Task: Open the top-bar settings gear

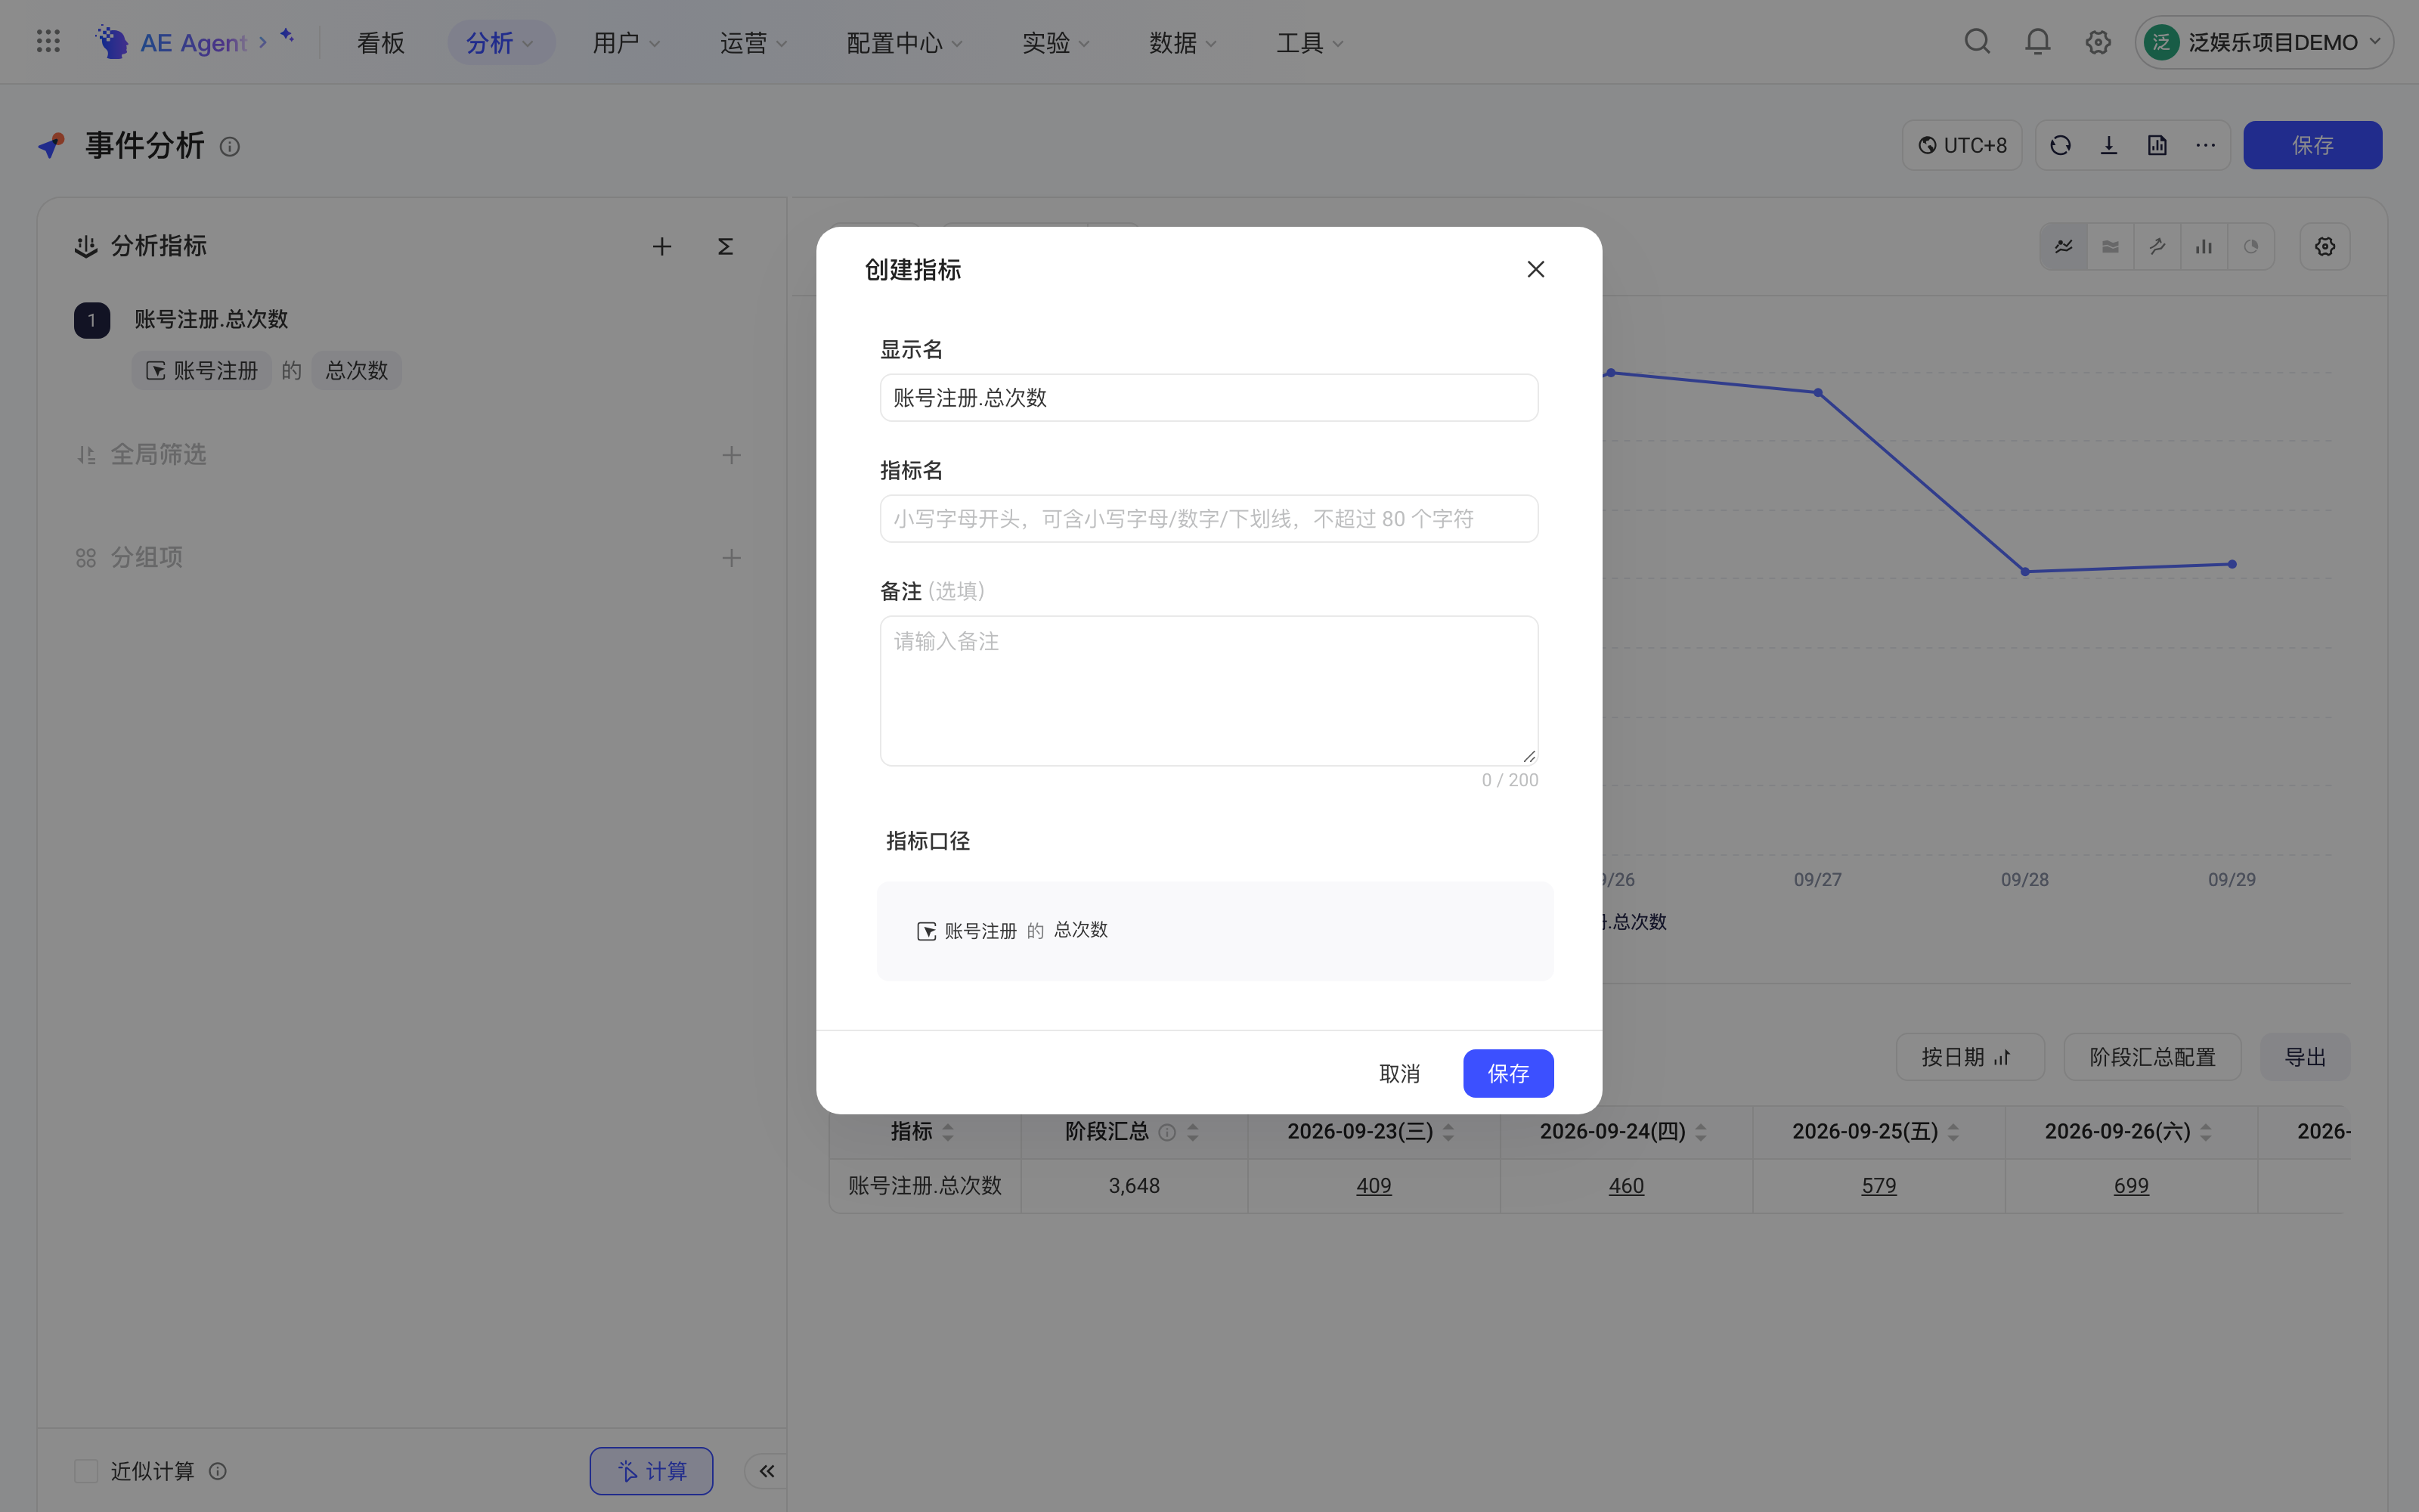Action: click(x=2098, y=42)
